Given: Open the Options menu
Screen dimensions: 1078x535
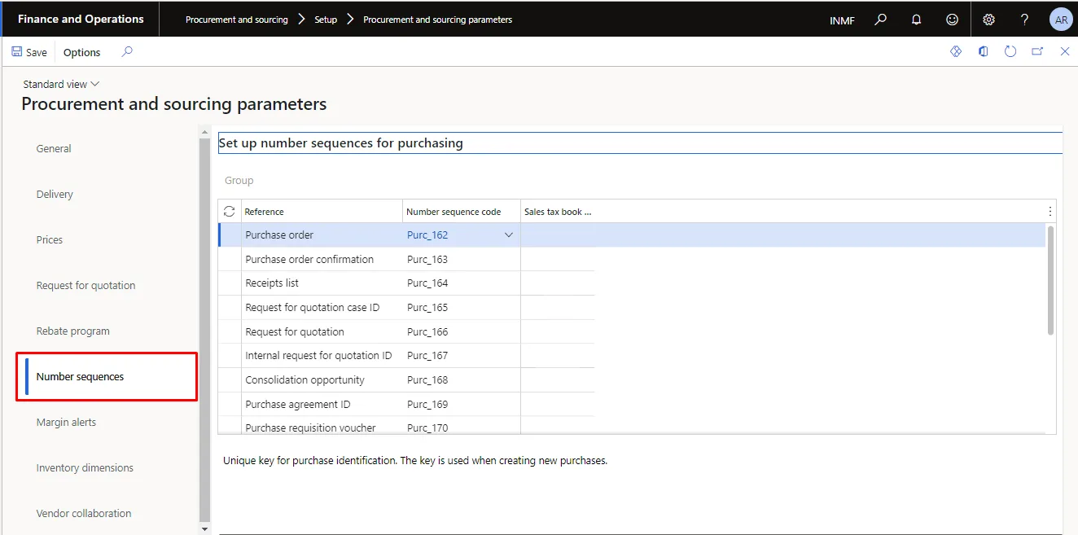Looking at the screenshot, I should point(82,52).
